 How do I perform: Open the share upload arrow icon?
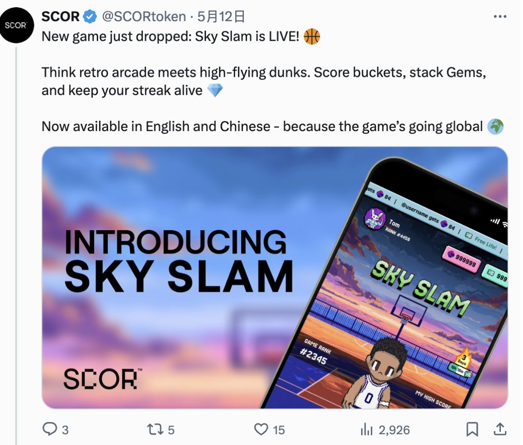click(499, 429)
